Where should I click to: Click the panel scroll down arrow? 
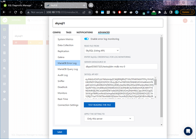[x=161, y=125]
